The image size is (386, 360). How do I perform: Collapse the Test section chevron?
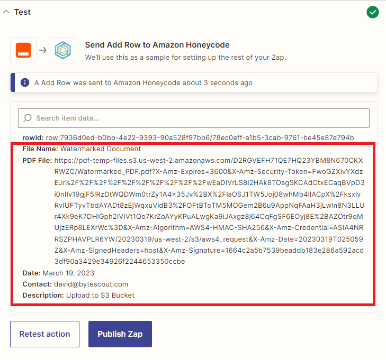(6, 12)
